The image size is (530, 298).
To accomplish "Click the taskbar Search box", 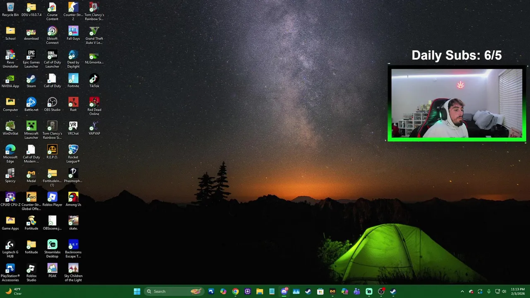I will click(x=174, y=291).
